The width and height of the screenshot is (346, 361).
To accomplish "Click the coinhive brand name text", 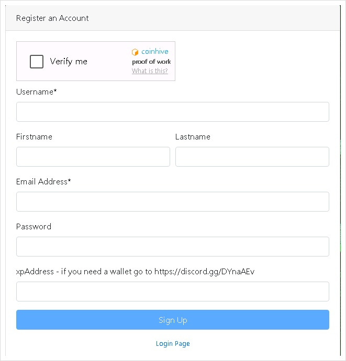I will pos(155,51).
